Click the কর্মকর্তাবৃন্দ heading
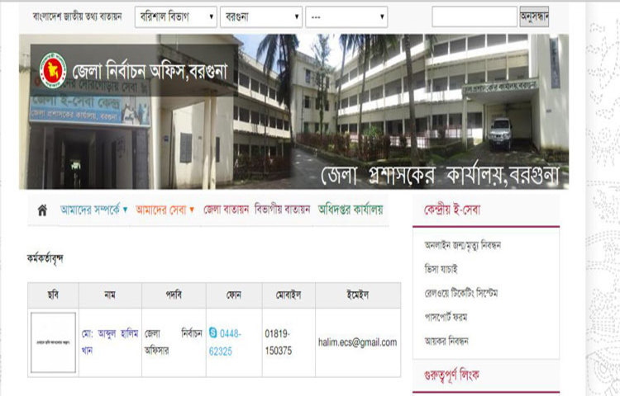The height and width of the screenshot is (396, 620). pyautogui.click(x=45, y=259)
